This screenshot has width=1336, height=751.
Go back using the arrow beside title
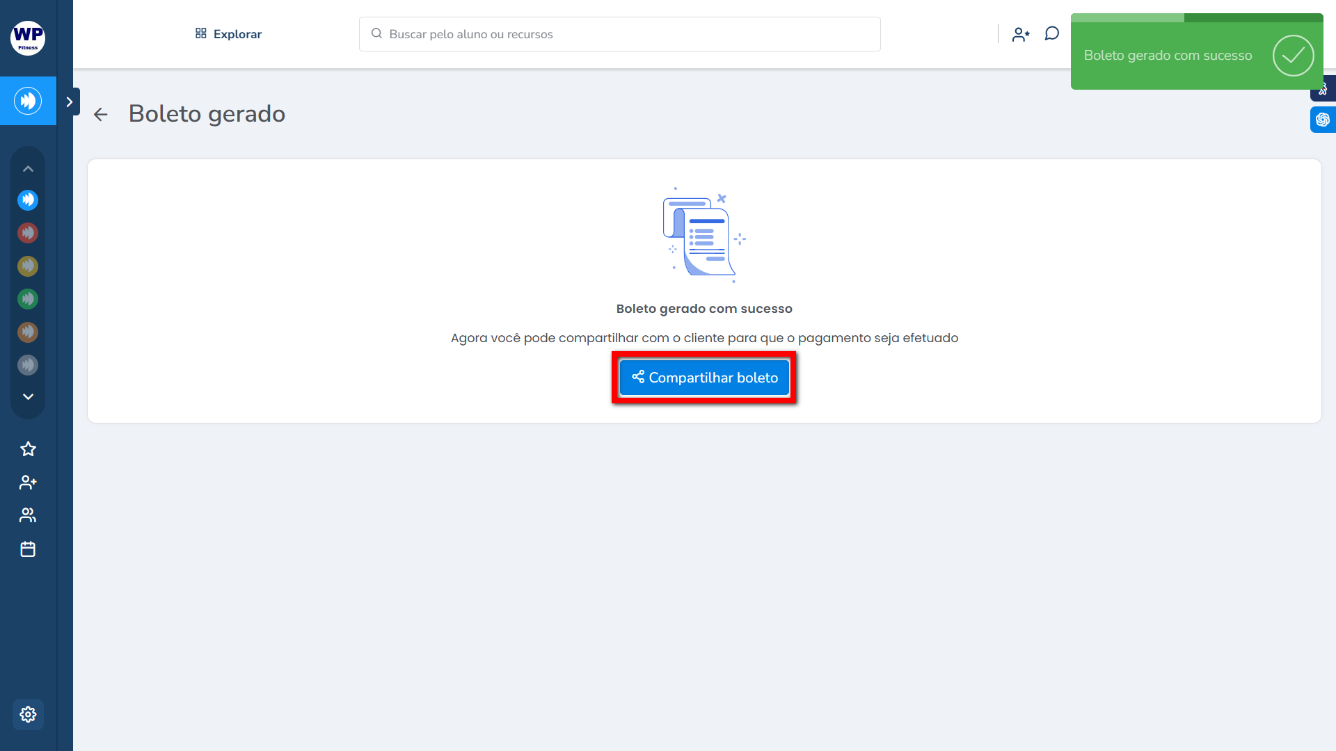pyautogui.click(x=101, y=114)
